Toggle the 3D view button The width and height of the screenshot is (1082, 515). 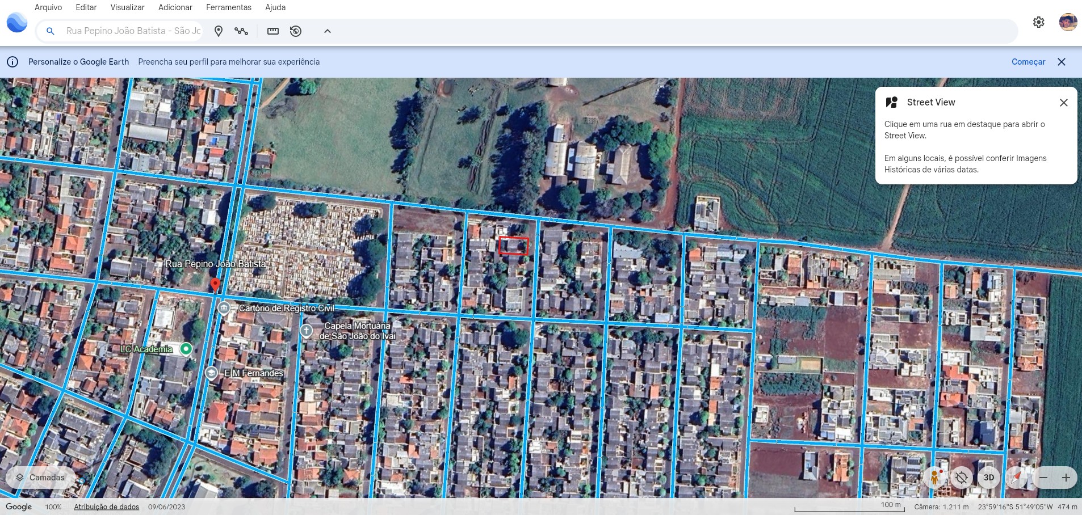pyautogui.click(x=988, y=478)
